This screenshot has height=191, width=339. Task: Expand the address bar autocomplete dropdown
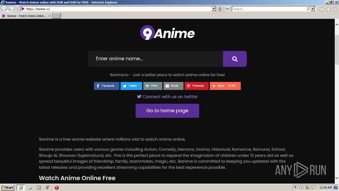214,9
